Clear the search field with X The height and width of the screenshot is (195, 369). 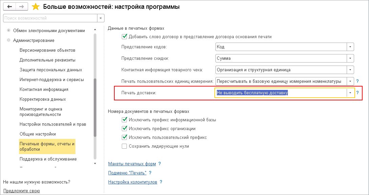100,18
